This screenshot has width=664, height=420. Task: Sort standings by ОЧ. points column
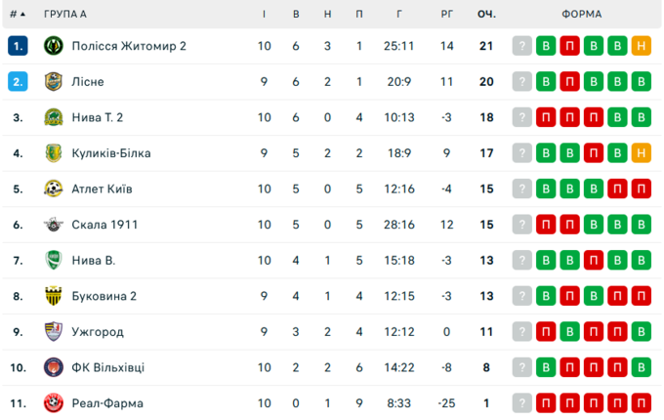(x=486, y=15)
